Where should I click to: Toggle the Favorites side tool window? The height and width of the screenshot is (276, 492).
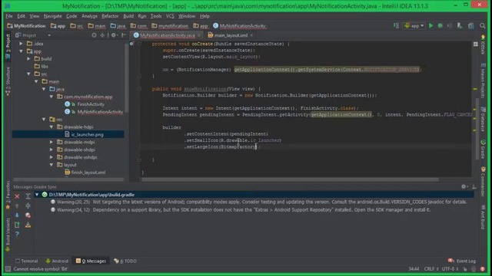pos(8,195)
